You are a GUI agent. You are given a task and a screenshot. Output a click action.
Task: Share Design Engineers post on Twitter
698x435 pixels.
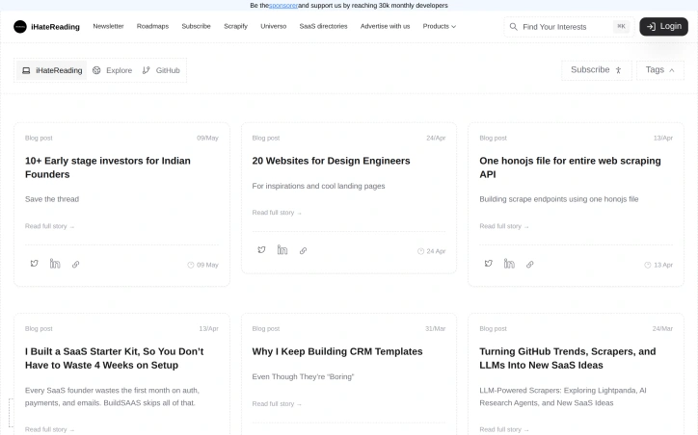pyautogui.click(x=262, y=250)
